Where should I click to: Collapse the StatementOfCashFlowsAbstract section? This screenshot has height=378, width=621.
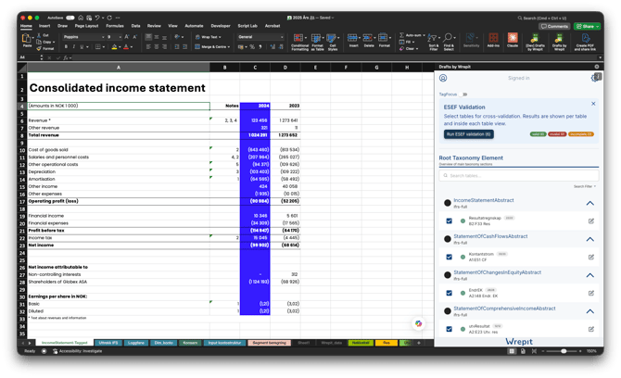click(590, 239)
